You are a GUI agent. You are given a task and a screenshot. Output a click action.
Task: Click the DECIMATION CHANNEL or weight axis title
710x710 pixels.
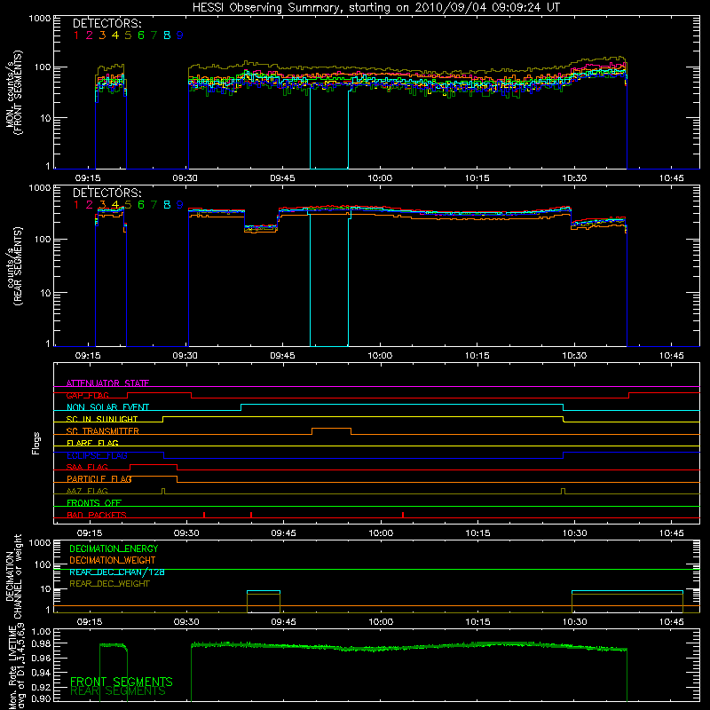[x=13, y=577]
